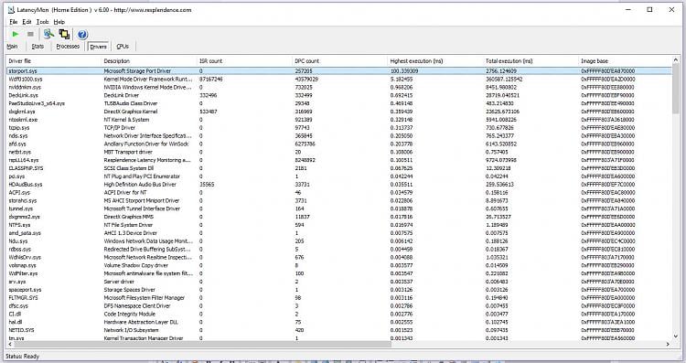Select the amd_sata.sys driver row
This screenshot has height=363, width=686.
[x=339, y=232]
